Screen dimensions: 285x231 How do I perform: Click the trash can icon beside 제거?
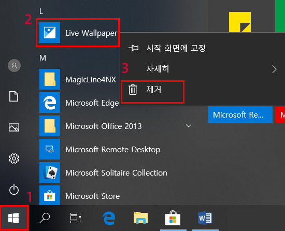[133, 90]
